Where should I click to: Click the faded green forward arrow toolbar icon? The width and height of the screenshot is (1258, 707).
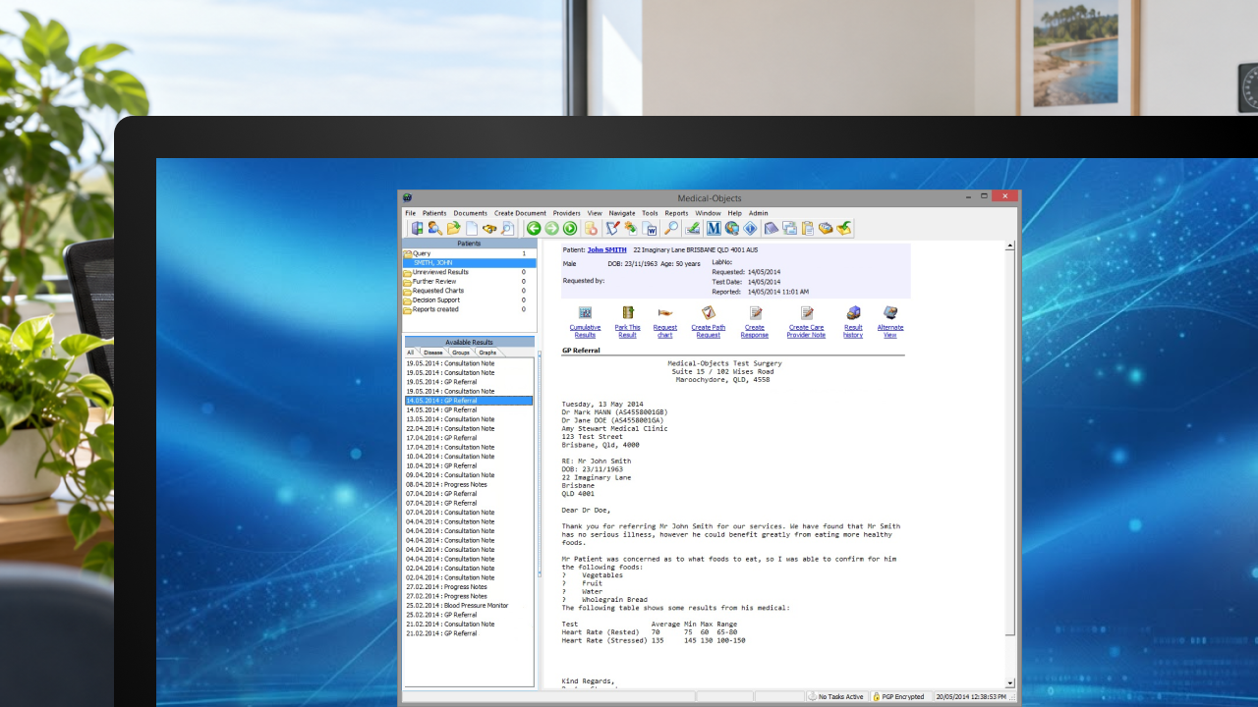click(551, 229)
